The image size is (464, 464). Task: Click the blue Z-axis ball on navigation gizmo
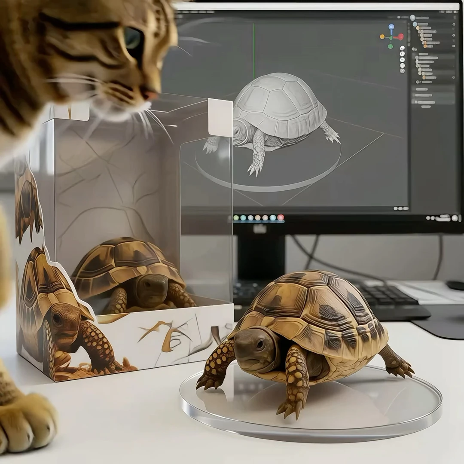pyautogui.click(x=391, y=27)
